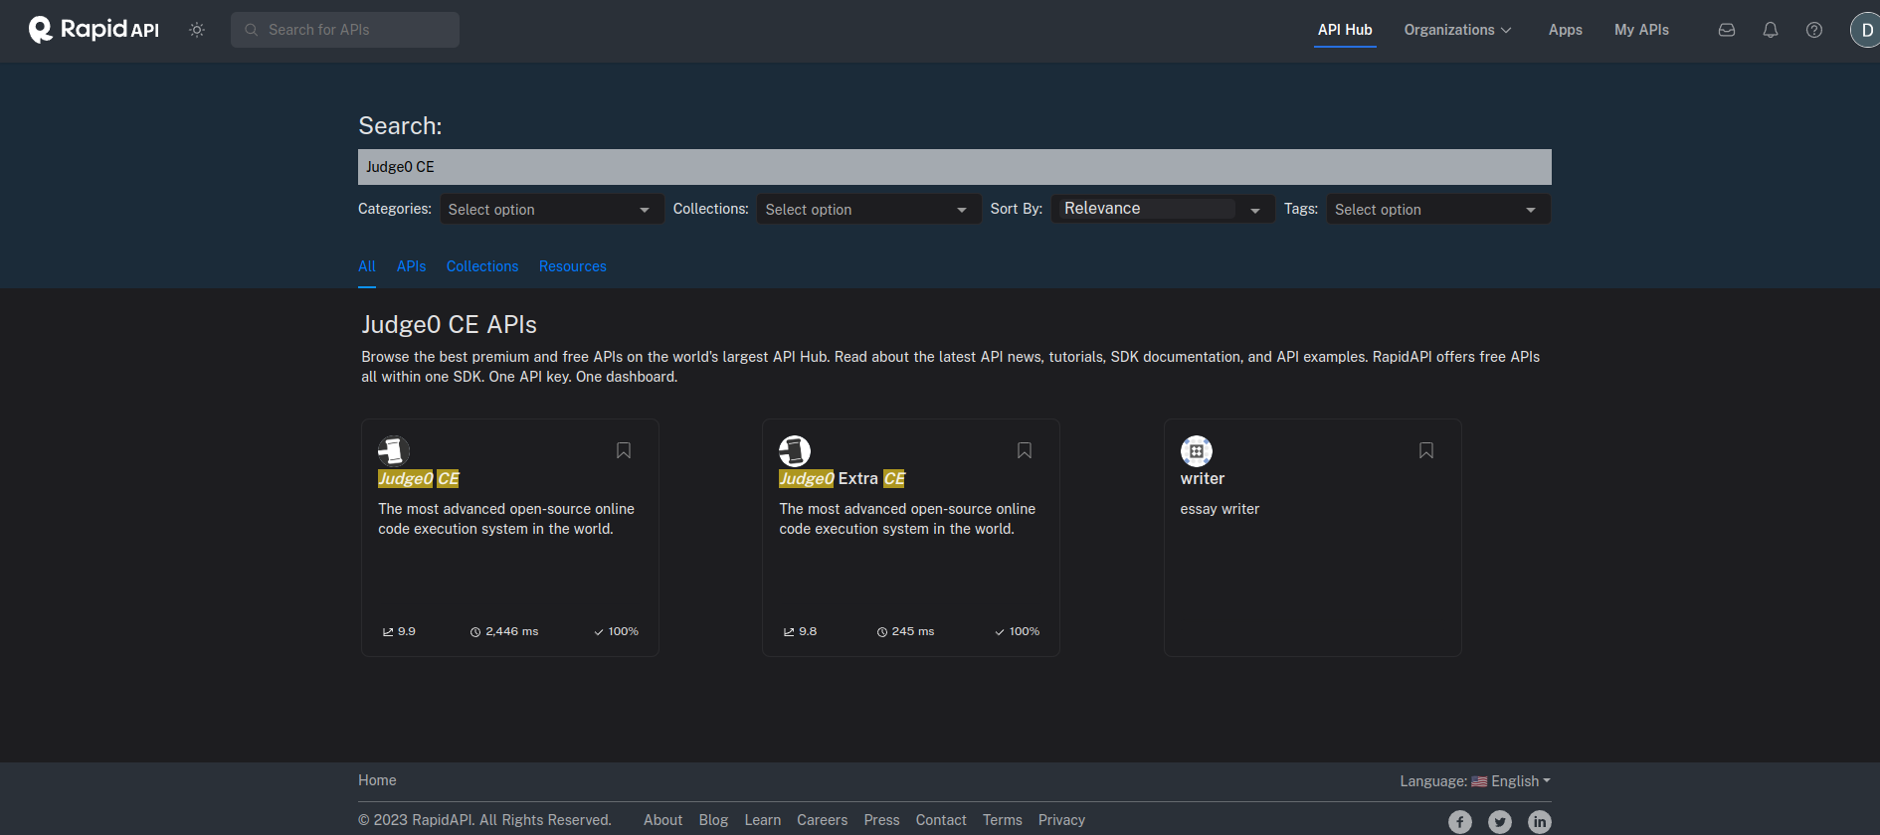The height and width of the screenshot is (835, 1880).
Task: Open the notifications bell
Action: (x=1771, y=30)
